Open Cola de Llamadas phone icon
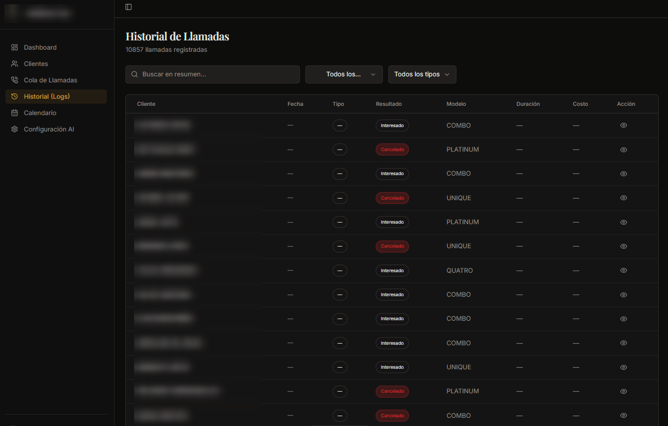The height and width of the screenshot is (426, 668). point(15,80)
